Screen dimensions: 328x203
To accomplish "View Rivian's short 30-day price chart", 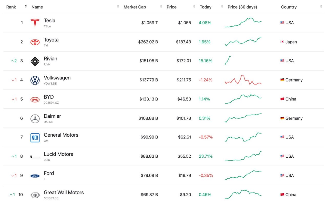I will tap(228, 61).
